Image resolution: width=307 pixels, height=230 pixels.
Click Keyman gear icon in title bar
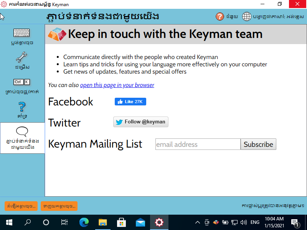4,4
